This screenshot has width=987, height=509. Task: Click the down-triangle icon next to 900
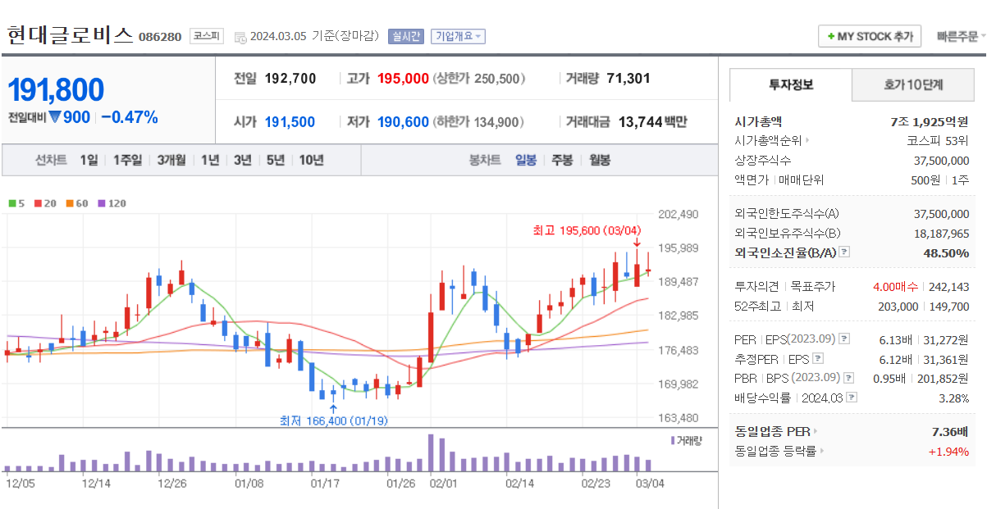pos(55,117)
